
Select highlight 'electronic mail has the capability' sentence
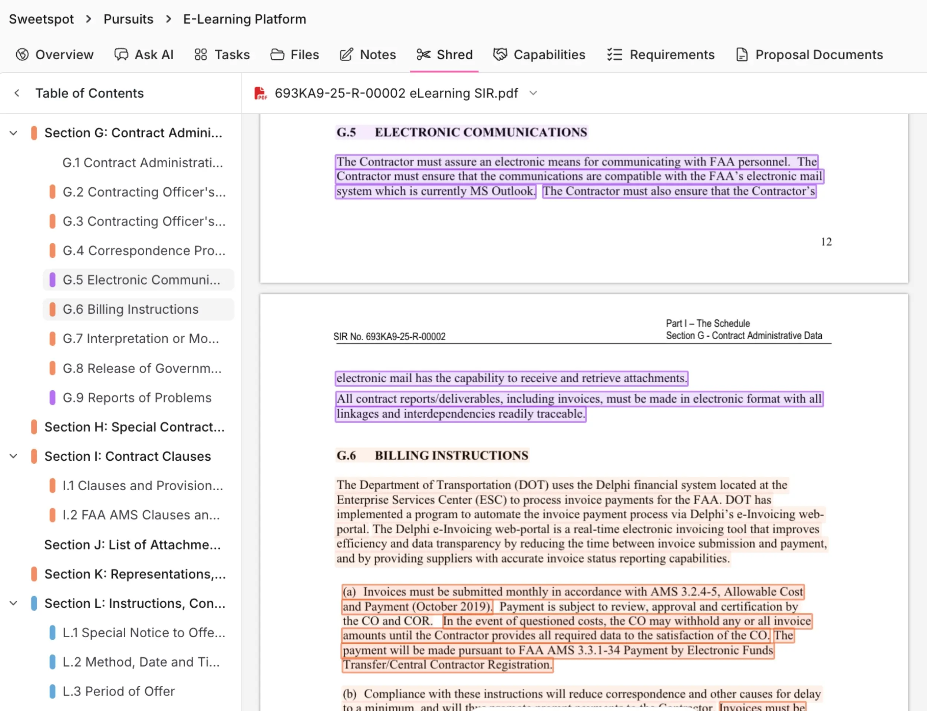pos(511,378)
